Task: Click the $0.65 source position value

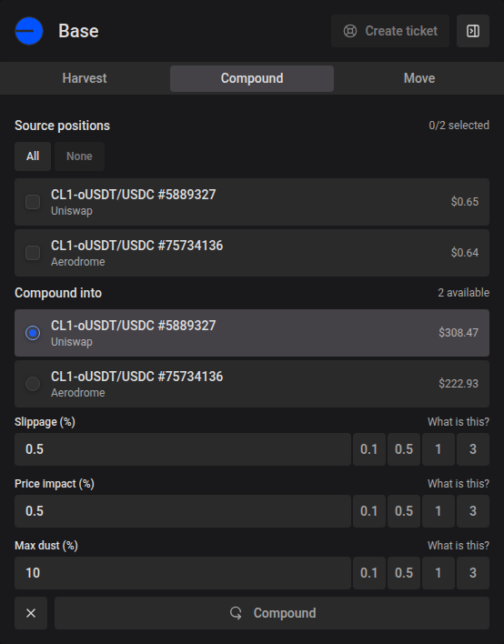Action: coord(465,202)
